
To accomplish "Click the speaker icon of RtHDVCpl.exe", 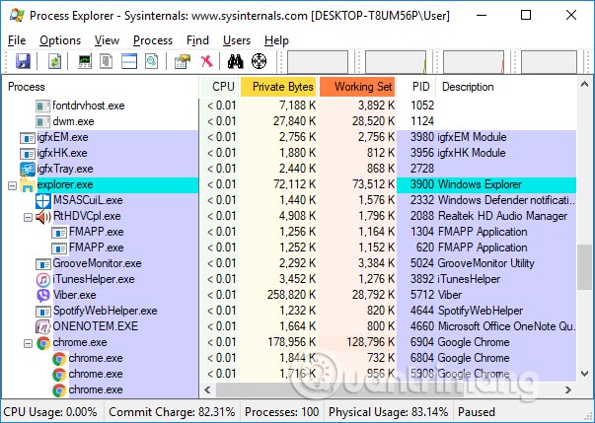I will [43, 217].
